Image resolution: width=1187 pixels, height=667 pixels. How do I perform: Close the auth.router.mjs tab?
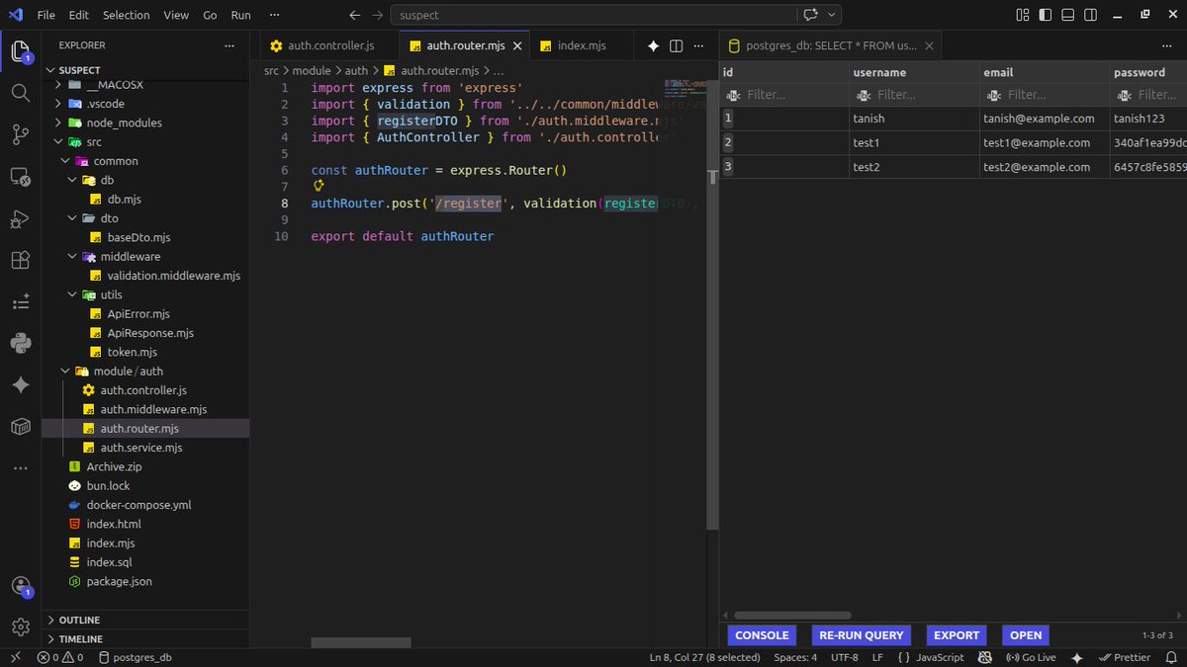[x=515, y=45]
